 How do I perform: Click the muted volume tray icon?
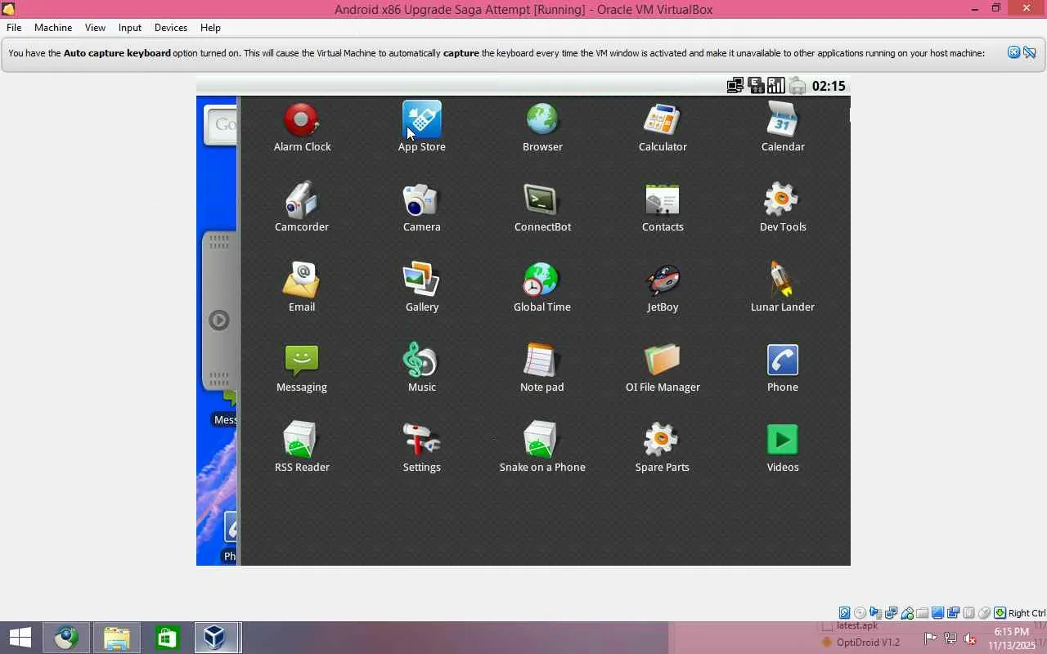[x=970, y=639]
